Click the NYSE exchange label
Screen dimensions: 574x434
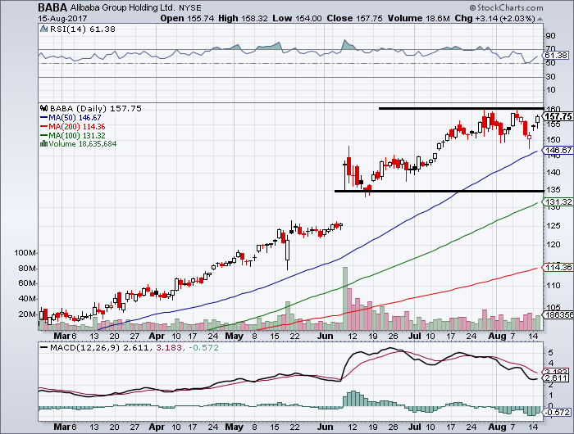pyautogui.click(x=189, y=7)
